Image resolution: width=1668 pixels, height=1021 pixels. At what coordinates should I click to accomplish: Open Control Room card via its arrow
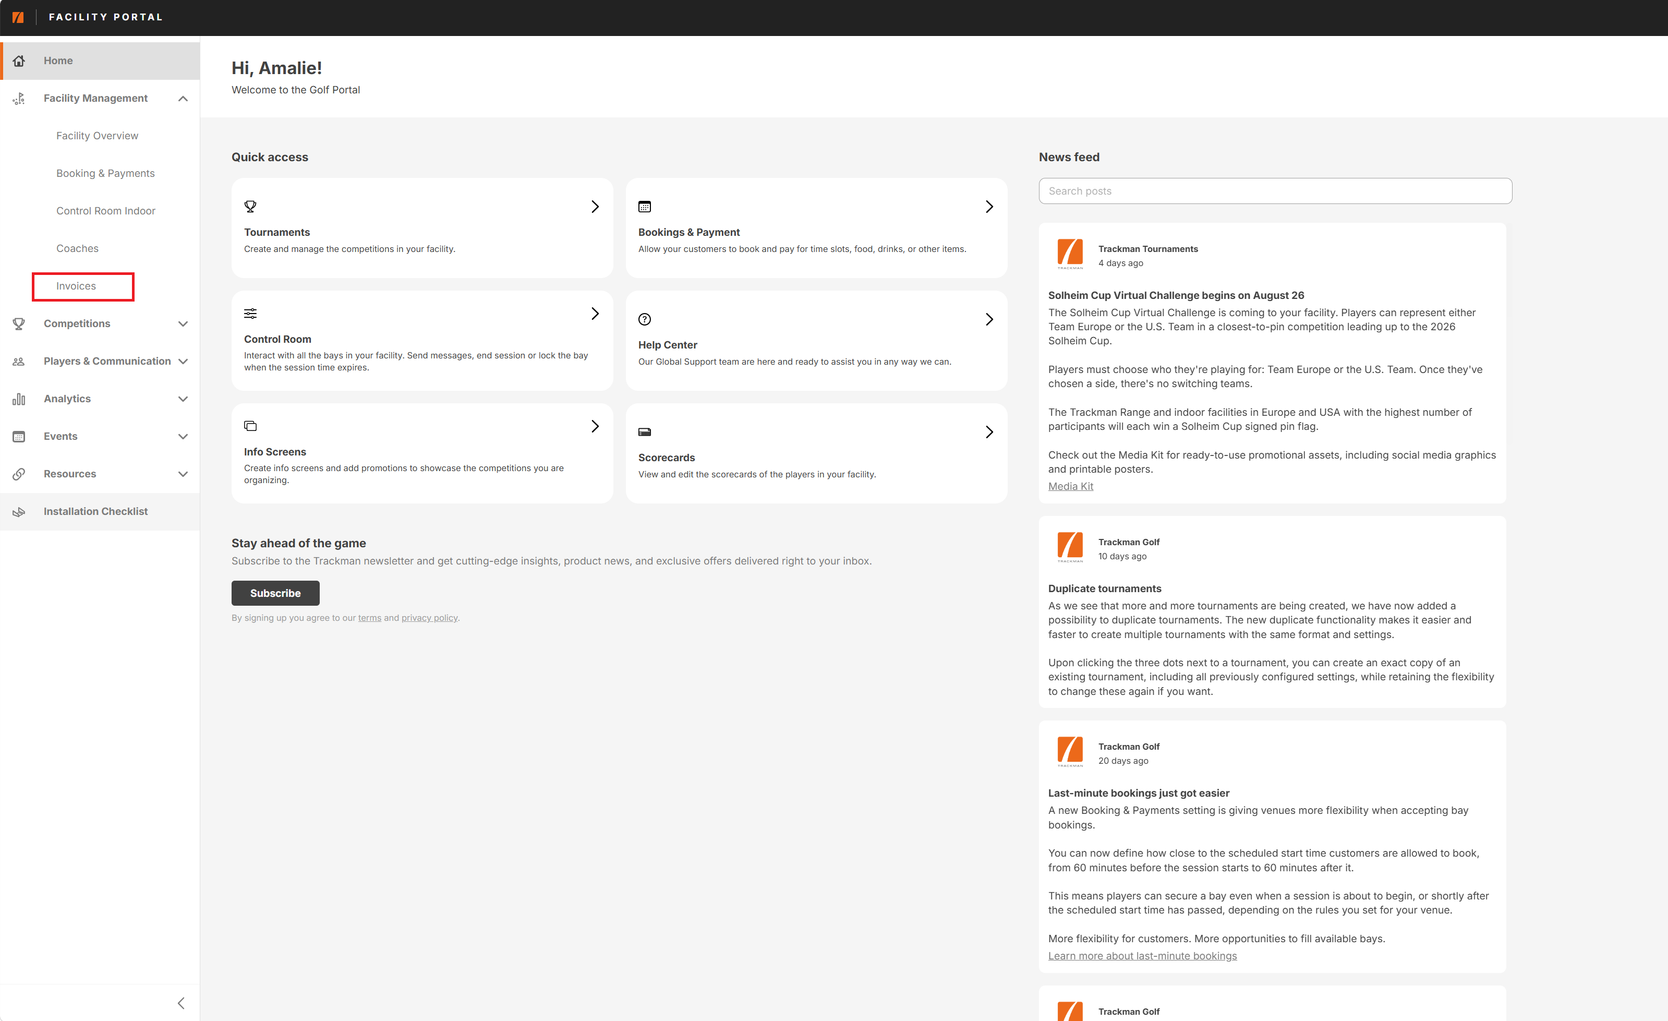click(595, 314)
